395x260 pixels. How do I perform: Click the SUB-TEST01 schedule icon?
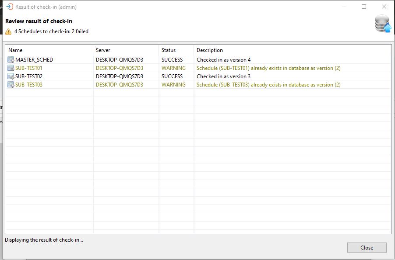(x=11, y=68)
